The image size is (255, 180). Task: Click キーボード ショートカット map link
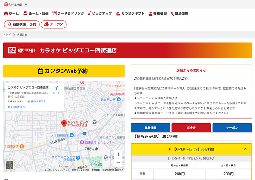[x=57, y=170]
